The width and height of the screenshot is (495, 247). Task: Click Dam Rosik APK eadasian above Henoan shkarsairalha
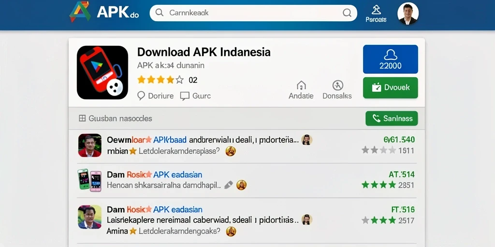(154, 175)
